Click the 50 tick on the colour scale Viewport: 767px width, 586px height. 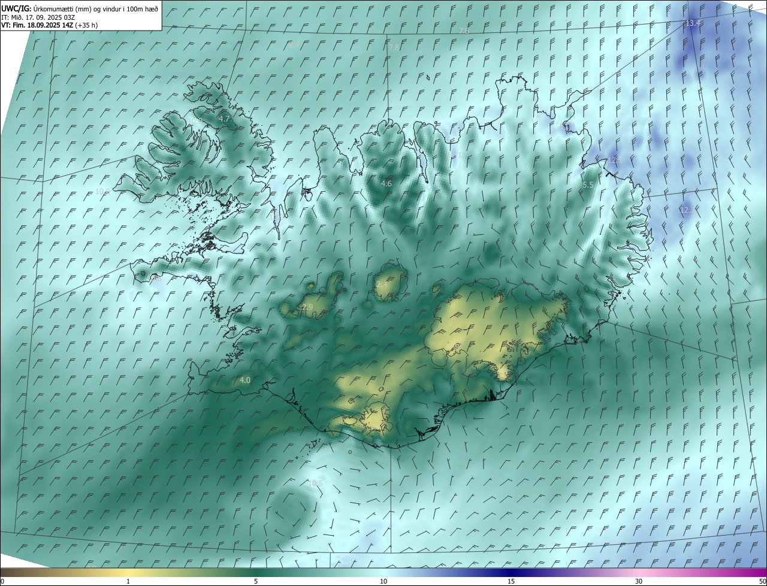pyautogui.click(x=762, y=582)
